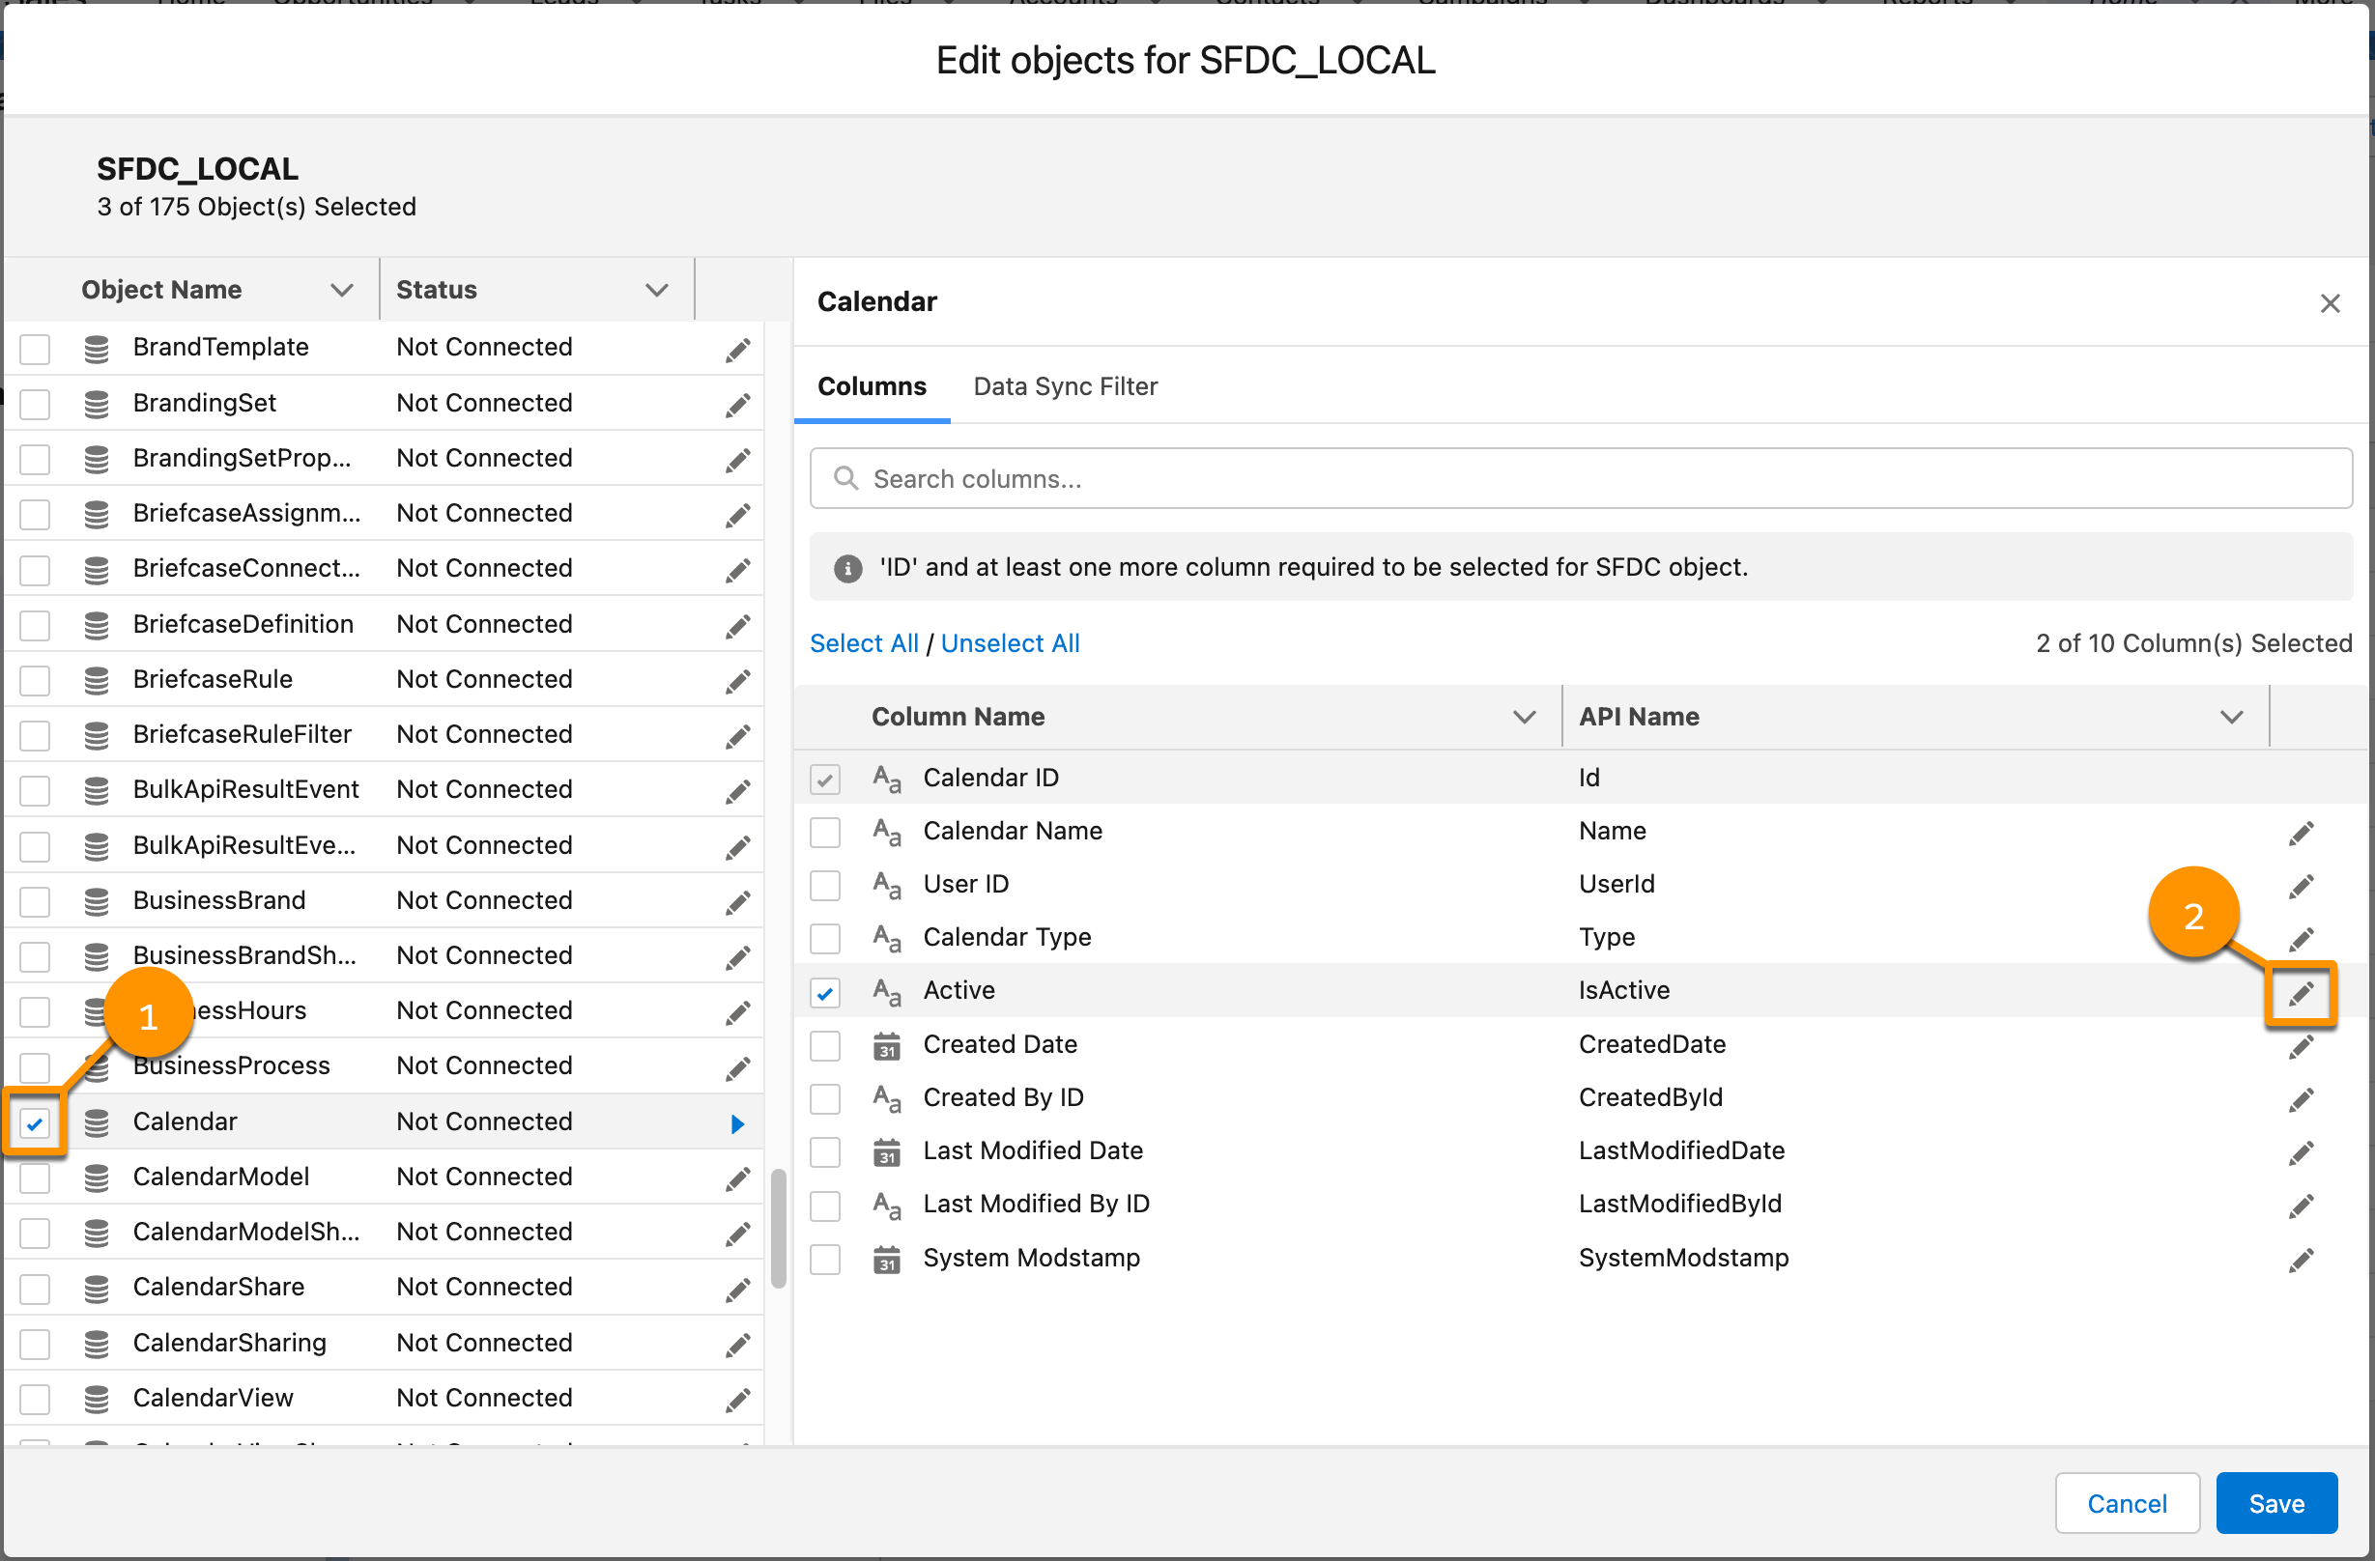This screenshot has height=1561, width=2375.
Task: Expand the API Name column dropdown
Action: [2232, 716]
